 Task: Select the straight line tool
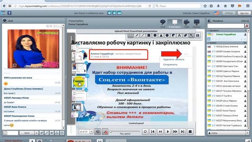pyautogui.click(x=143, y=35)
